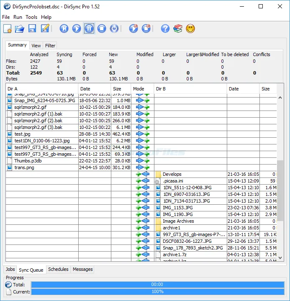The width and height of the screenshot is (290, 301).
Task: Click the scheduled start play-clock icon
Action: point(133,28)
